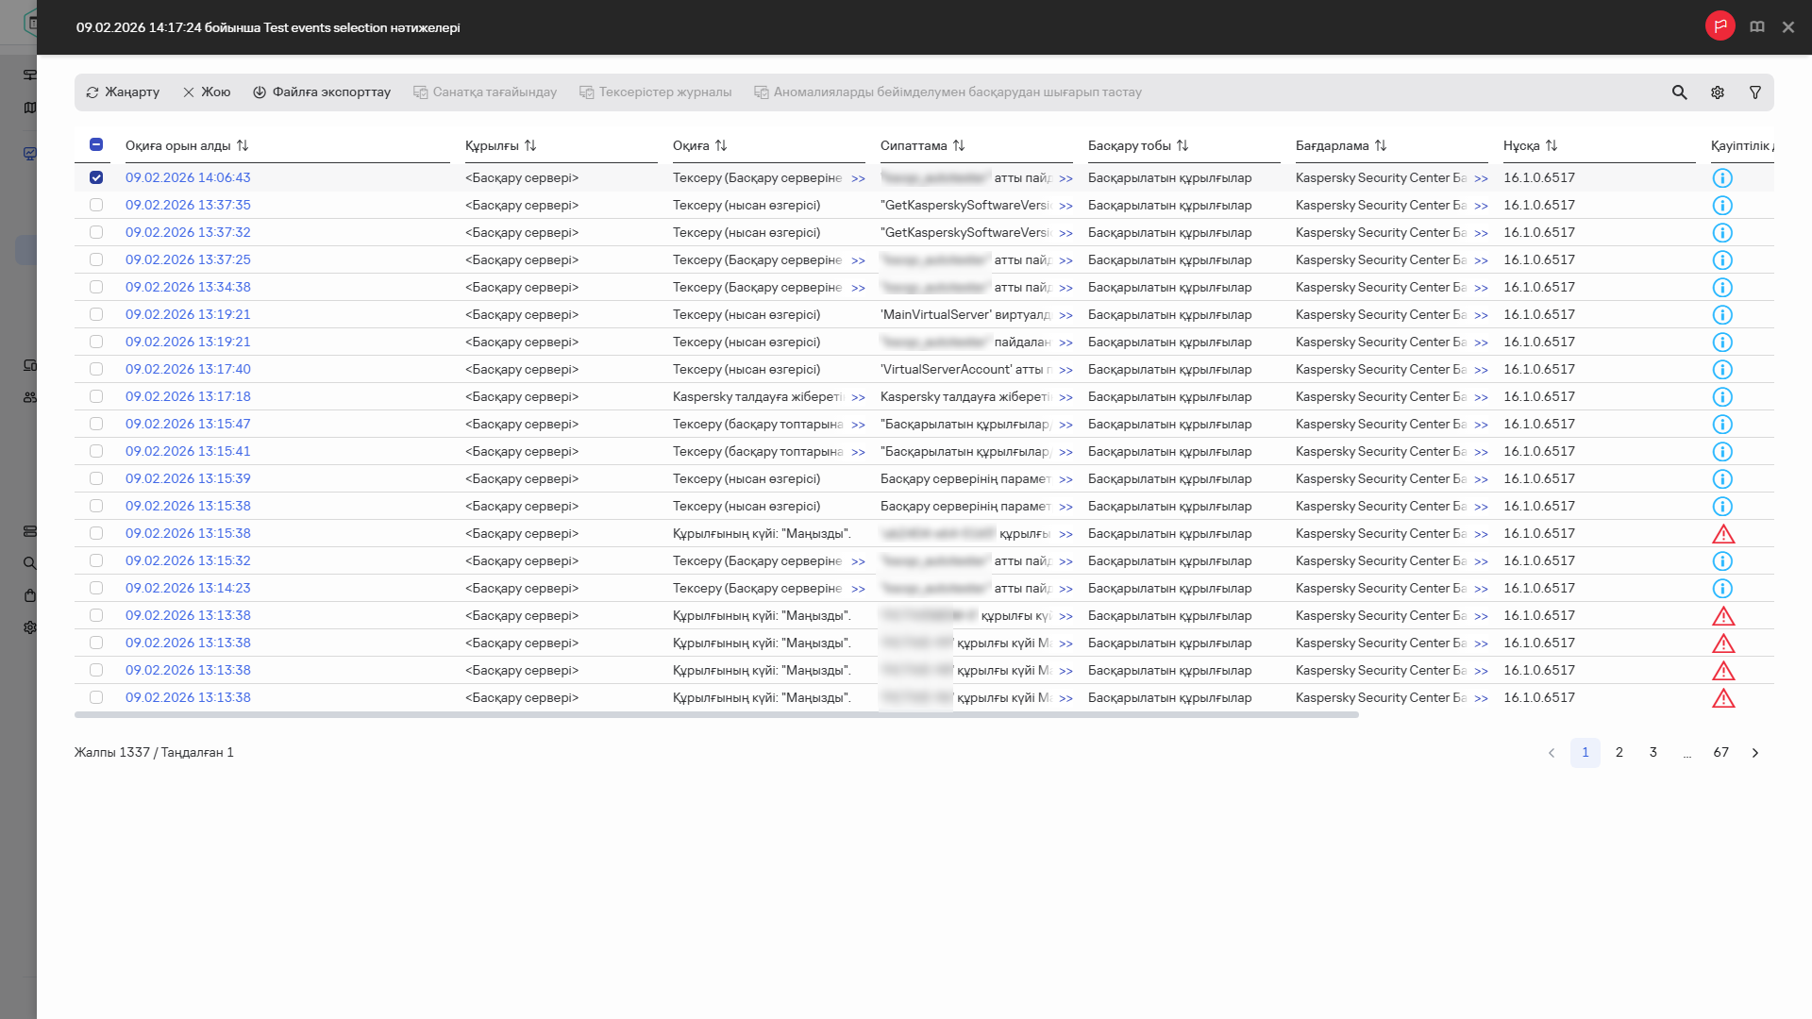Open the help book icon
The image size is (1812, 1019).
point(1757,26)
